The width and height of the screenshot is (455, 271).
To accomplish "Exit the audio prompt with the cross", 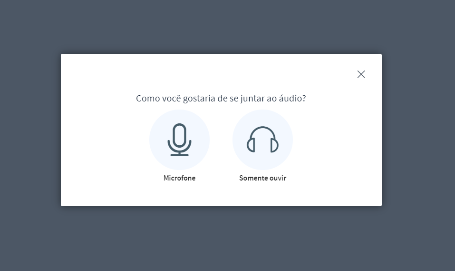I will [361, 74].
